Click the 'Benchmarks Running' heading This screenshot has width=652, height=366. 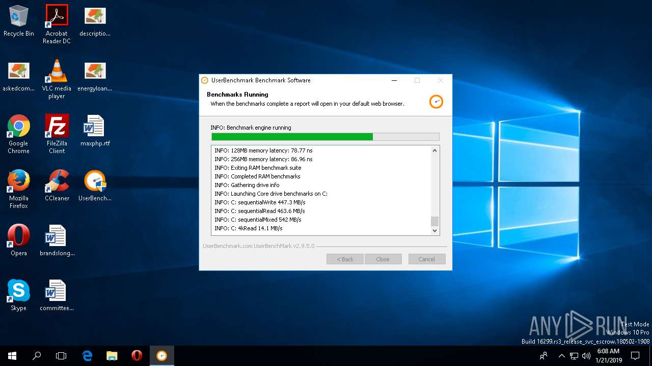point(237,95)
